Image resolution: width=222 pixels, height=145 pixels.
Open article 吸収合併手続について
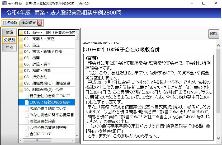[x=48, y=109]
